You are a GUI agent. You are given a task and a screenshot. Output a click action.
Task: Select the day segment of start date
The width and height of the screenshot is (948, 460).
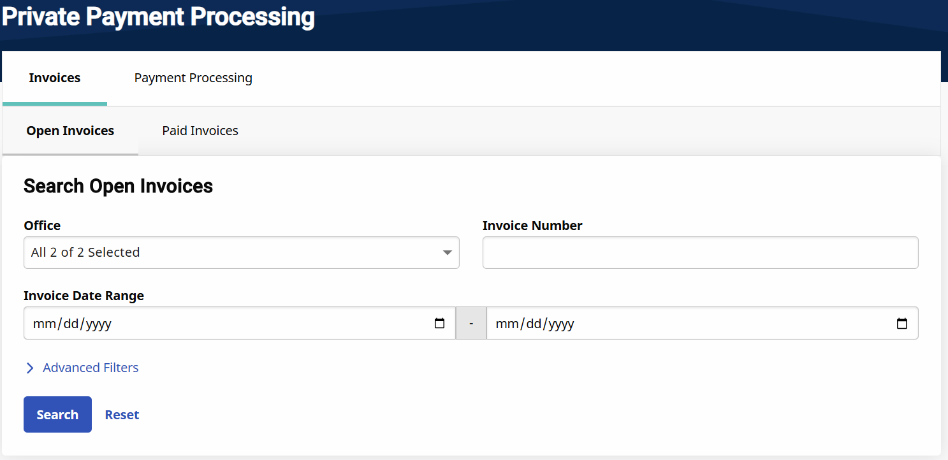[71, 324]
